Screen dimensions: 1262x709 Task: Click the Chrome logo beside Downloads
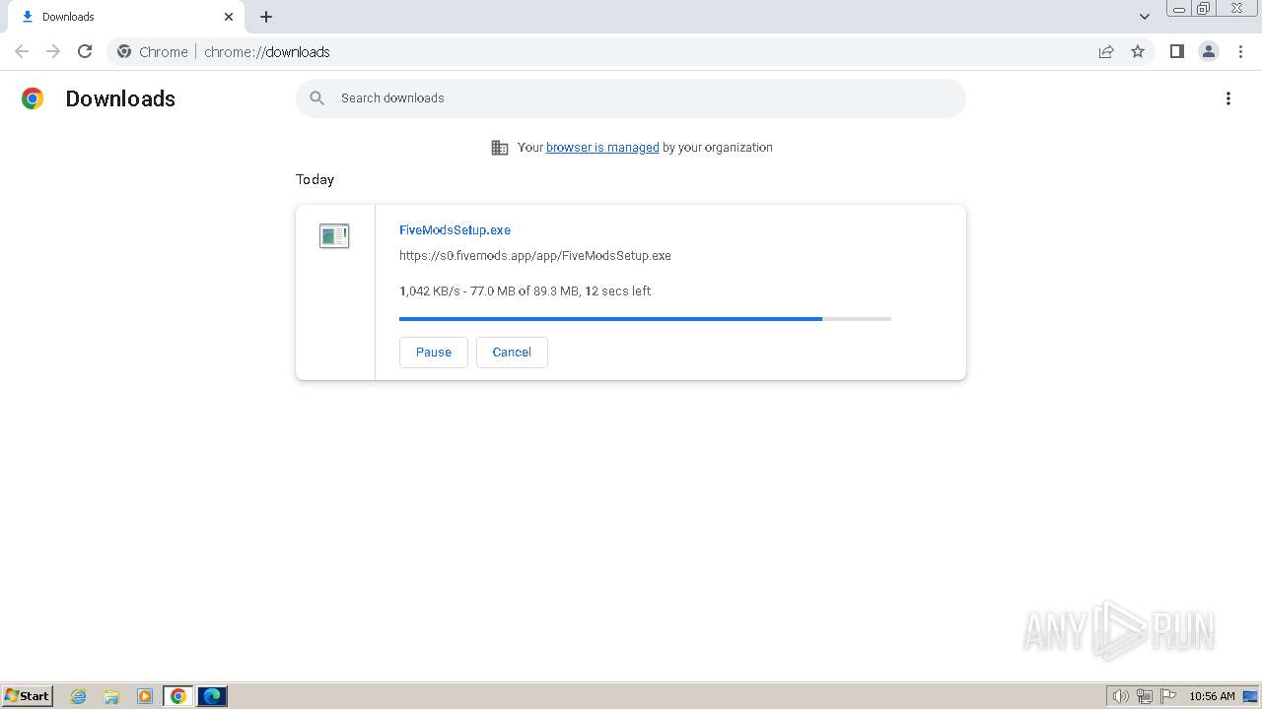point(33,98)
